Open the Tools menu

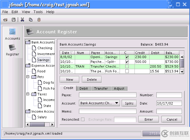pos(38,12)
